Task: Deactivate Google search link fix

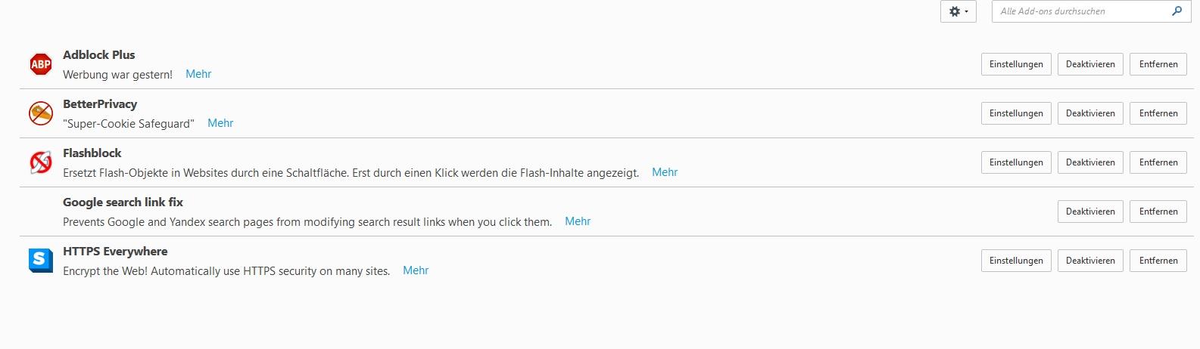Action: point(1090,212)
